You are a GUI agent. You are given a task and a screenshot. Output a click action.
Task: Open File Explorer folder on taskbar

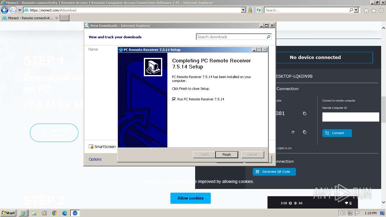coord(34,213)
